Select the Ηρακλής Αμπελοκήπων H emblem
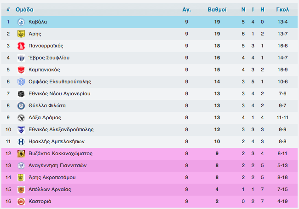Viewport: 299px width, 209px height. 21,142
